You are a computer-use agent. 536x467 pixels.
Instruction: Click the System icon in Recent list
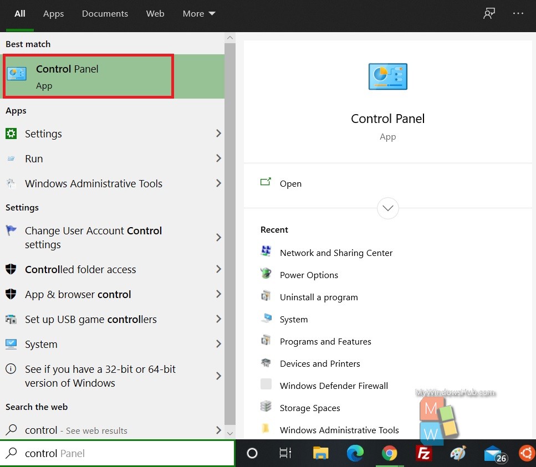pos(266,318)
